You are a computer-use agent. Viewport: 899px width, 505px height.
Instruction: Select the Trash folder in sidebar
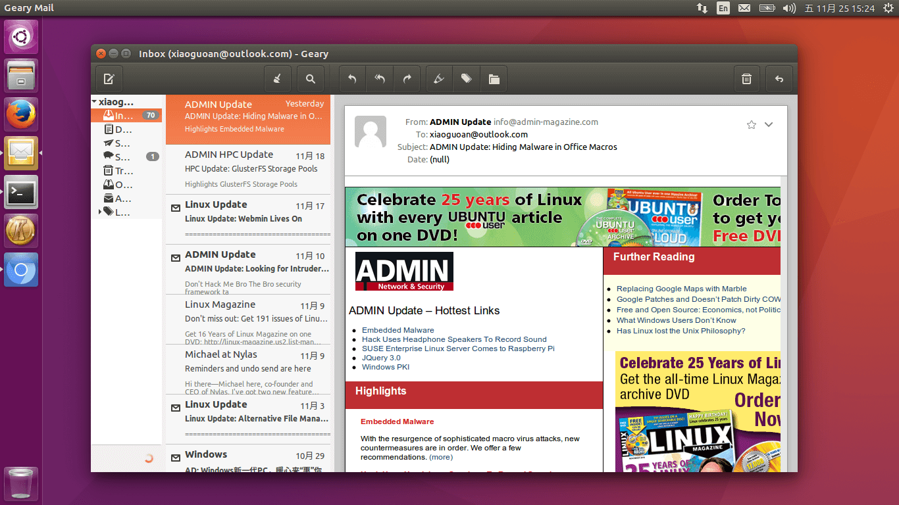click(x=118, y=170)
